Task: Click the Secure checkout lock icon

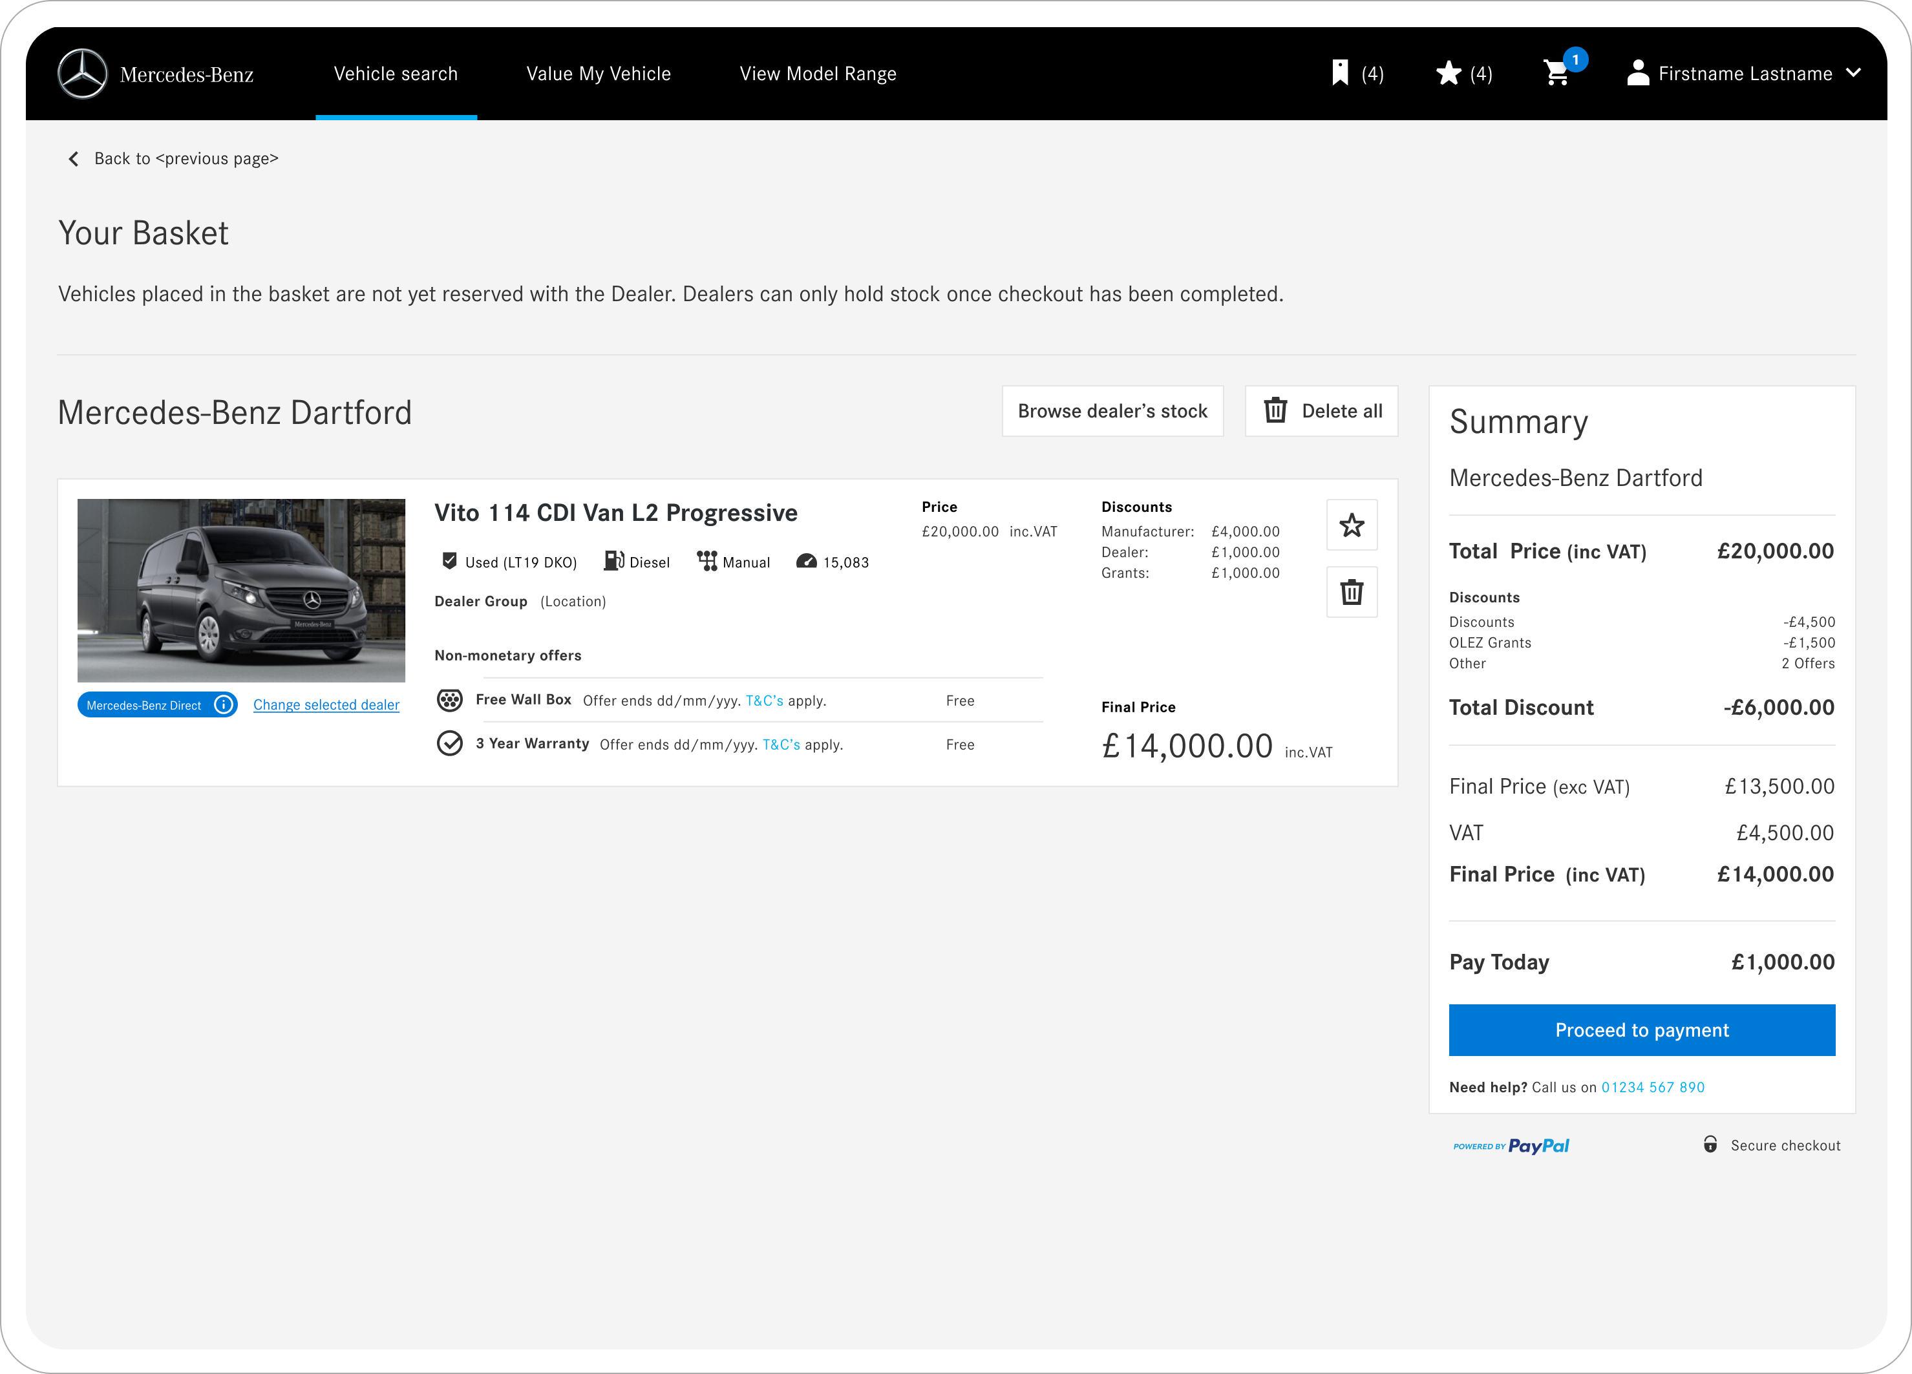Action: (x=1710, y=1145)
